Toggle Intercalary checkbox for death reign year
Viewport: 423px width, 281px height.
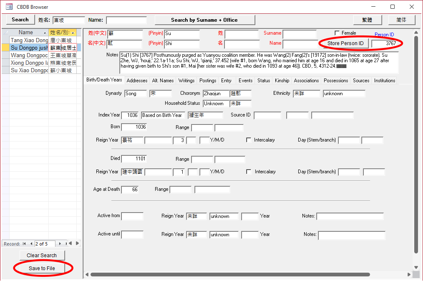coord(249,172)
